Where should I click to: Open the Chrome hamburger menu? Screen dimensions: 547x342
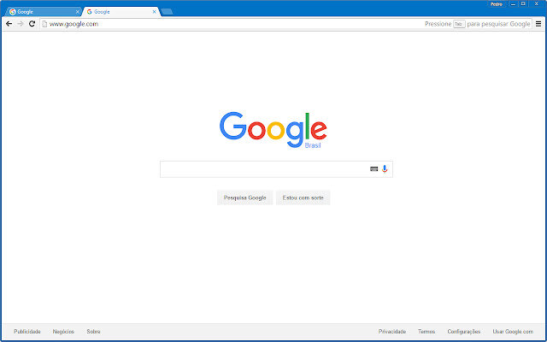(538, 24)
